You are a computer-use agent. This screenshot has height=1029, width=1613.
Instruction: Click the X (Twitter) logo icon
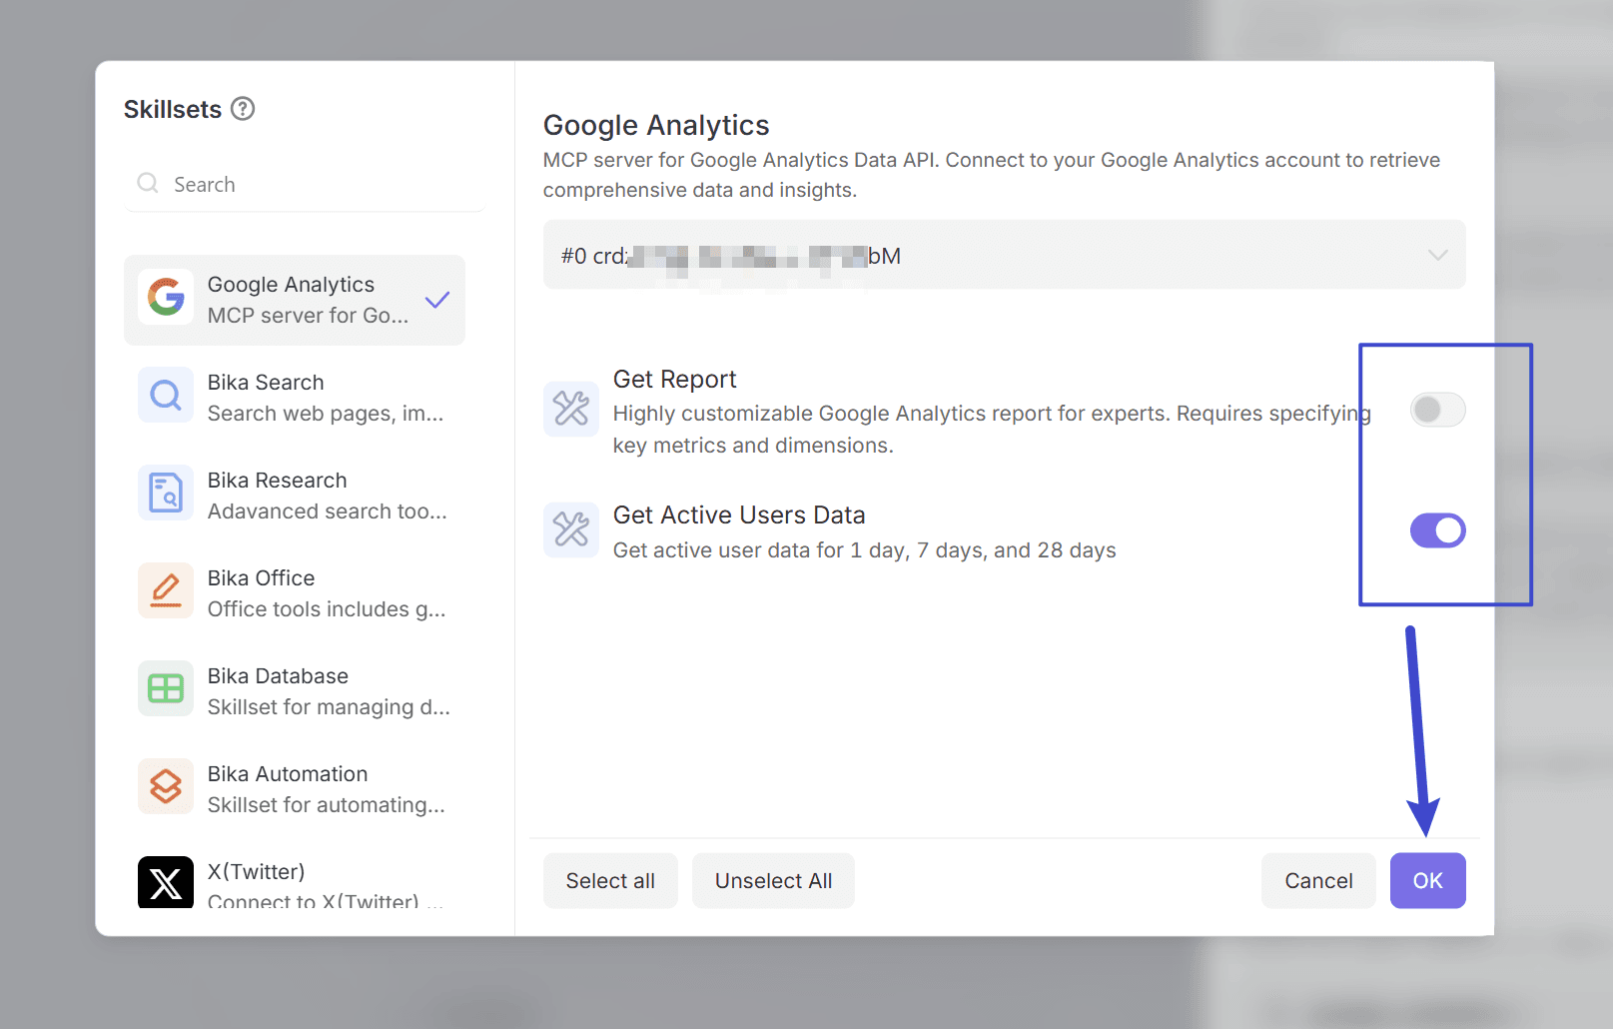[x=166, y=883]
